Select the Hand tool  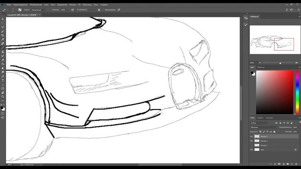point(2,92)
